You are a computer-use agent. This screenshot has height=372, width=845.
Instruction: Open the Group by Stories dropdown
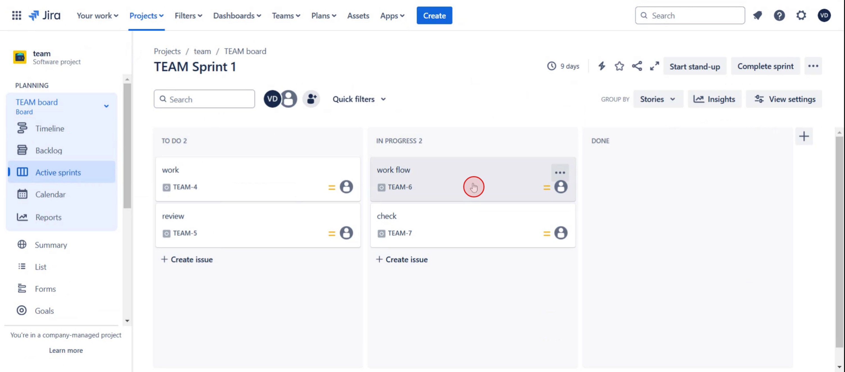657,99
